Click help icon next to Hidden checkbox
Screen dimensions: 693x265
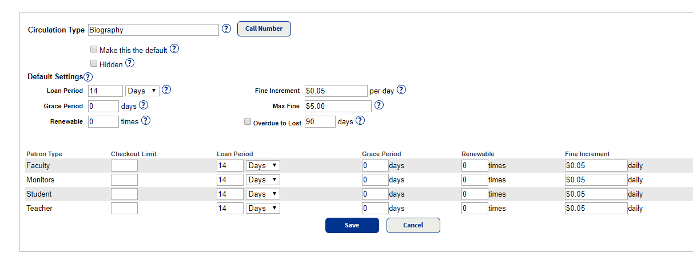(130, 63)
